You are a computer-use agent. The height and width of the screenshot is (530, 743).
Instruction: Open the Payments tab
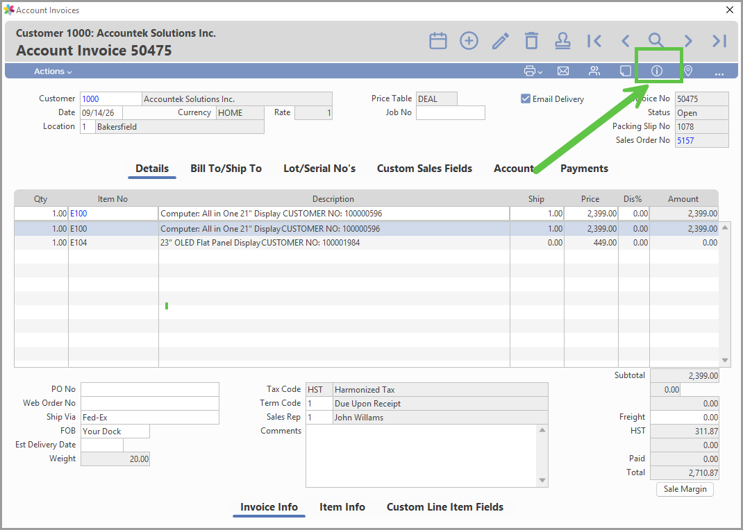click(584, 169)
